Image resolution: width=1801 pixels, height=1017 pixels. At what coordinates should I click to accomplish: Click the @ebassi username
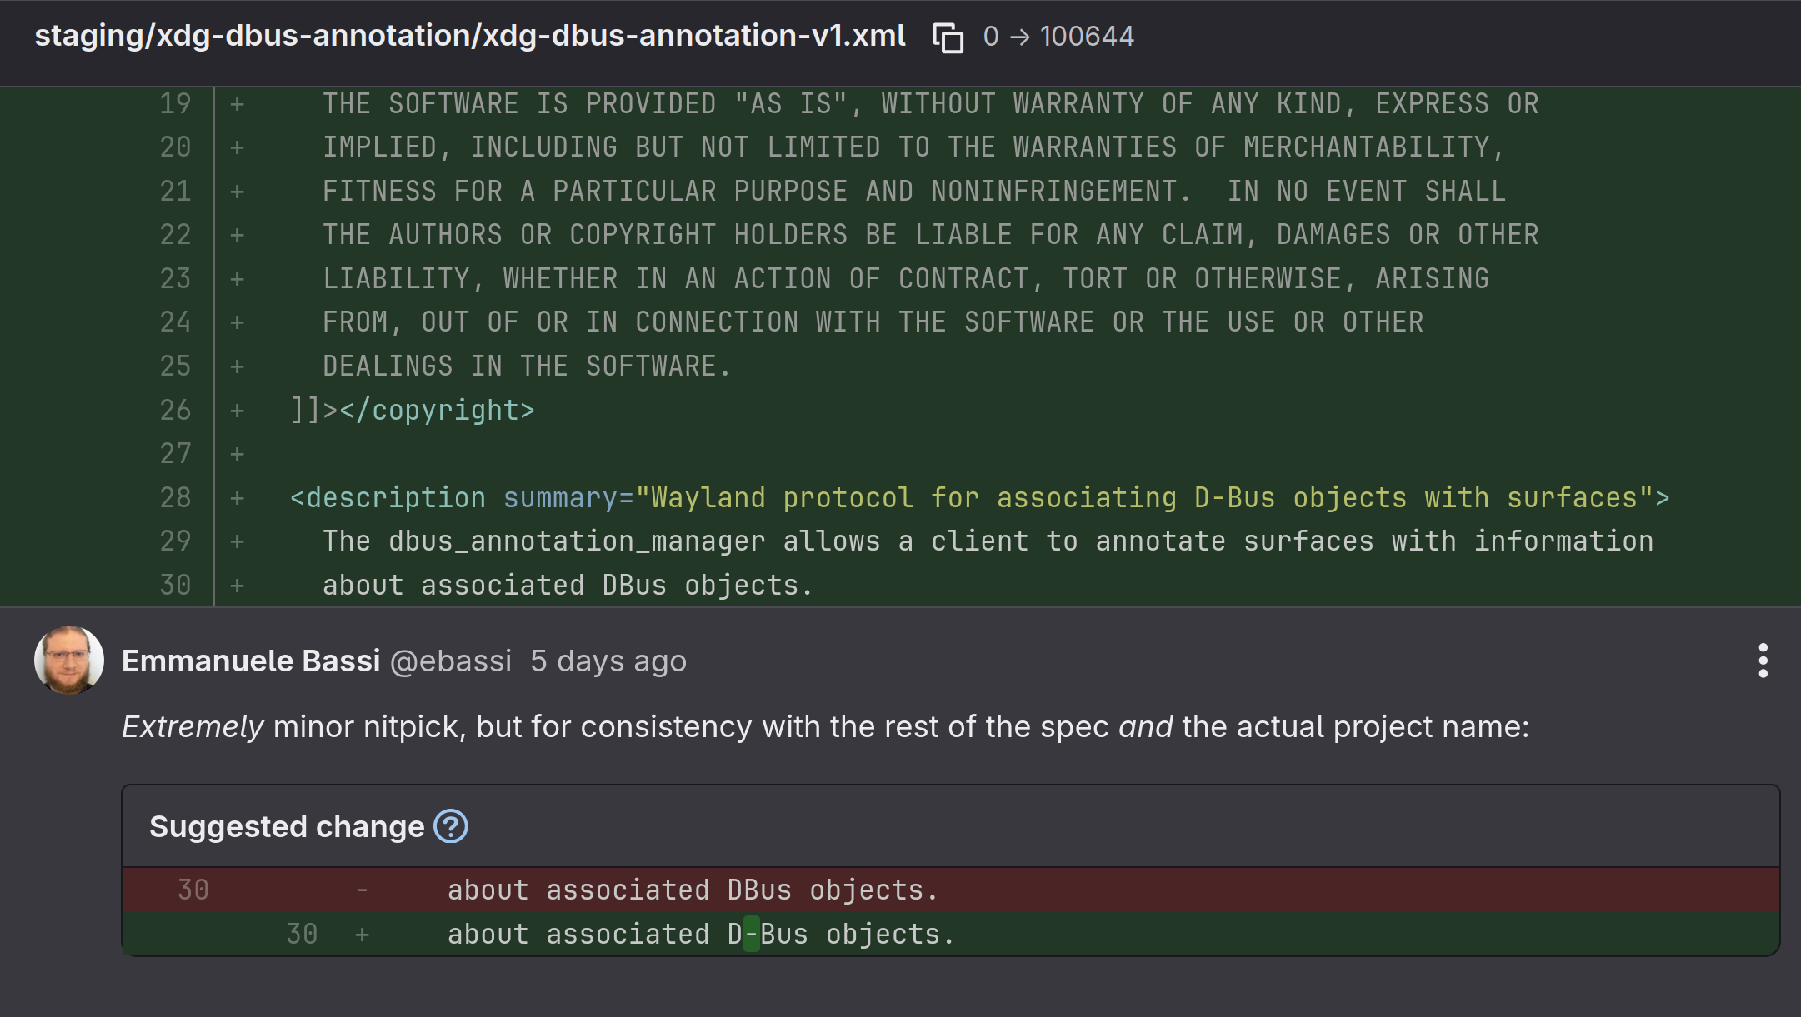(x=451, y=661)
